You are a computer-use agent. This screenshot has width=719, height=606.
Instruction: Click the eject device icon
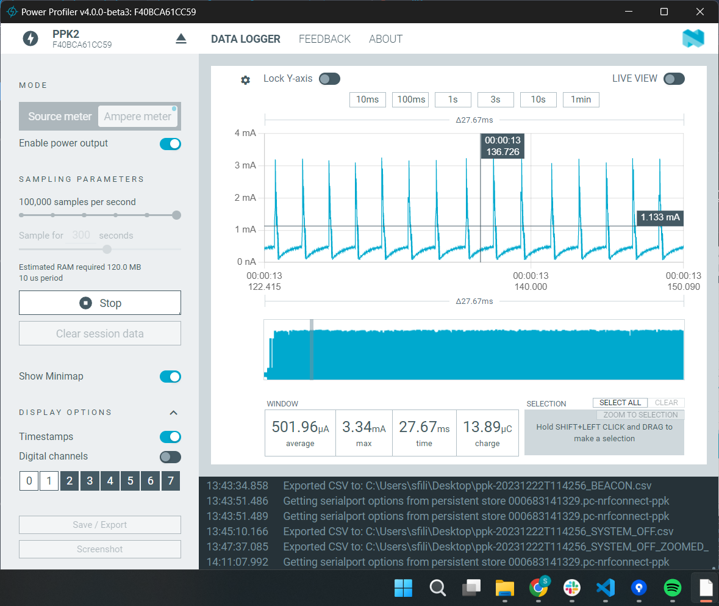pyautogui.click(x=181, y=39)
